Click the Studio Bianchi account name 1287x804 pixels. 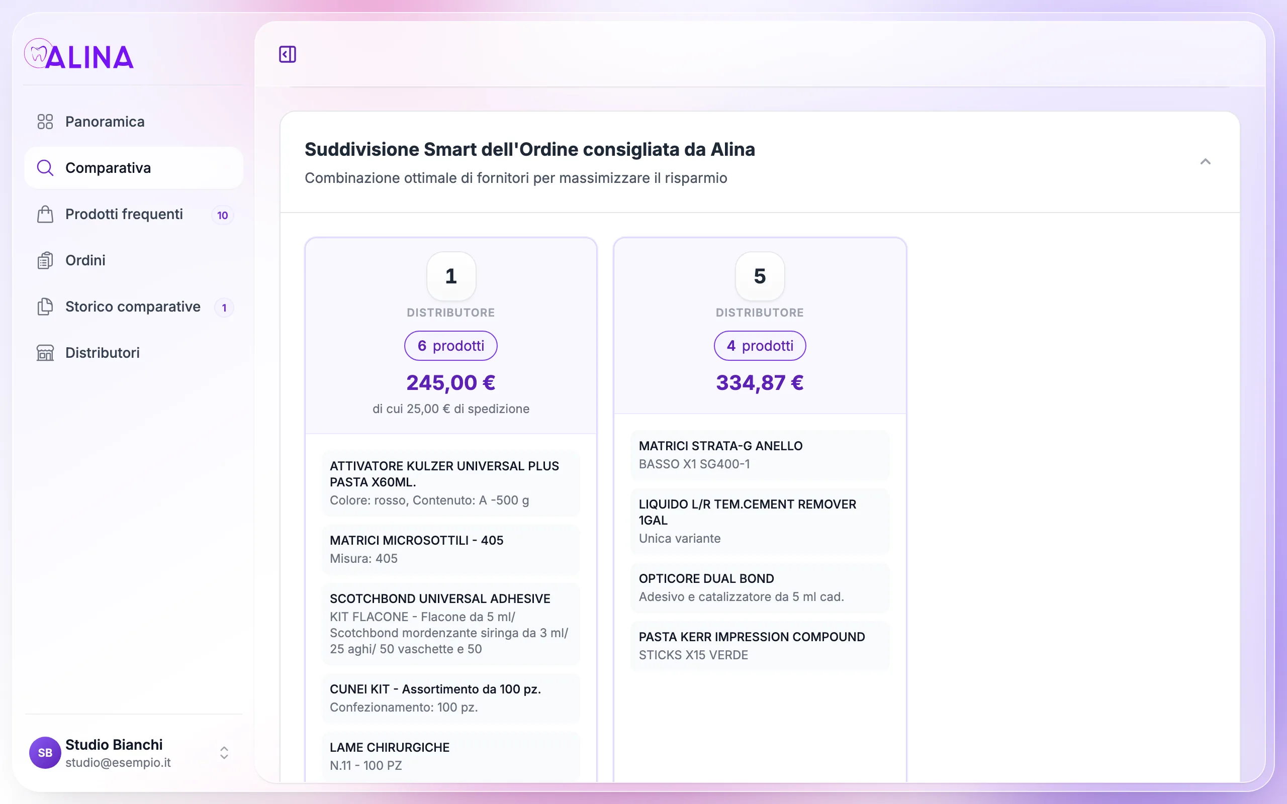[114, 744]
